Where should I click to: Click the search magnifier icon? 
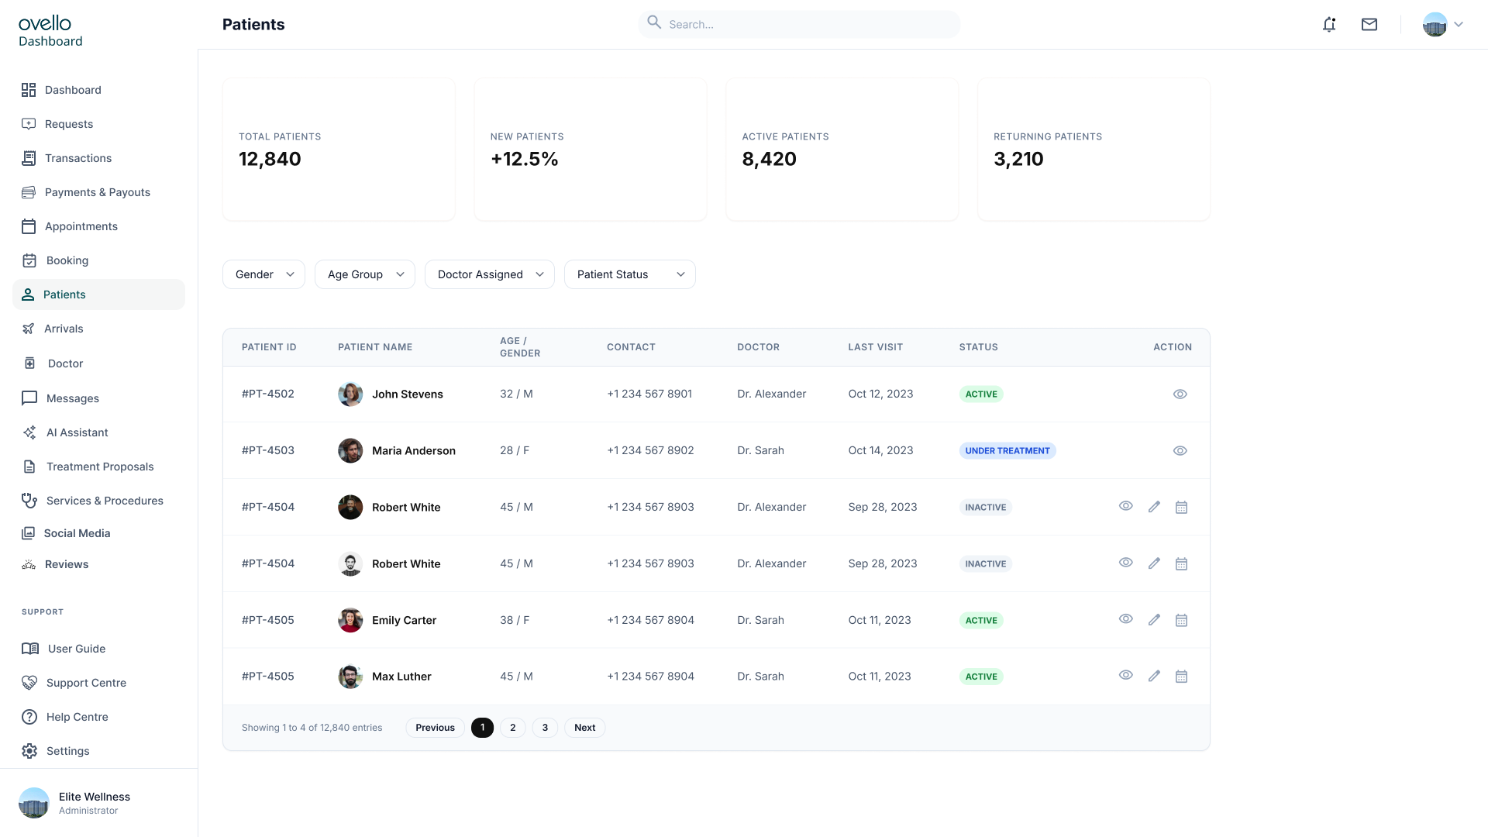[654, 22]
